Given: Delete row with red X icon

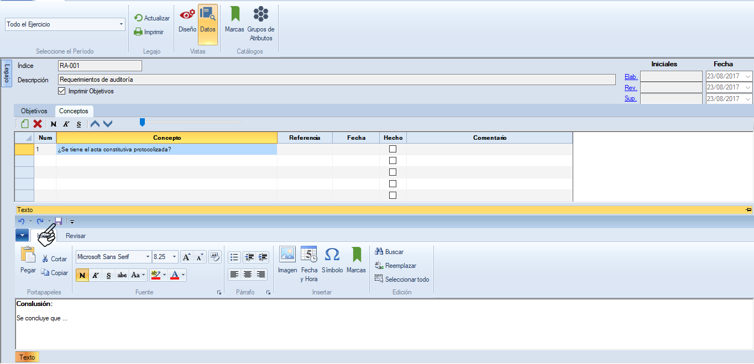Looking at the screenshot, I should pos(38,124).
